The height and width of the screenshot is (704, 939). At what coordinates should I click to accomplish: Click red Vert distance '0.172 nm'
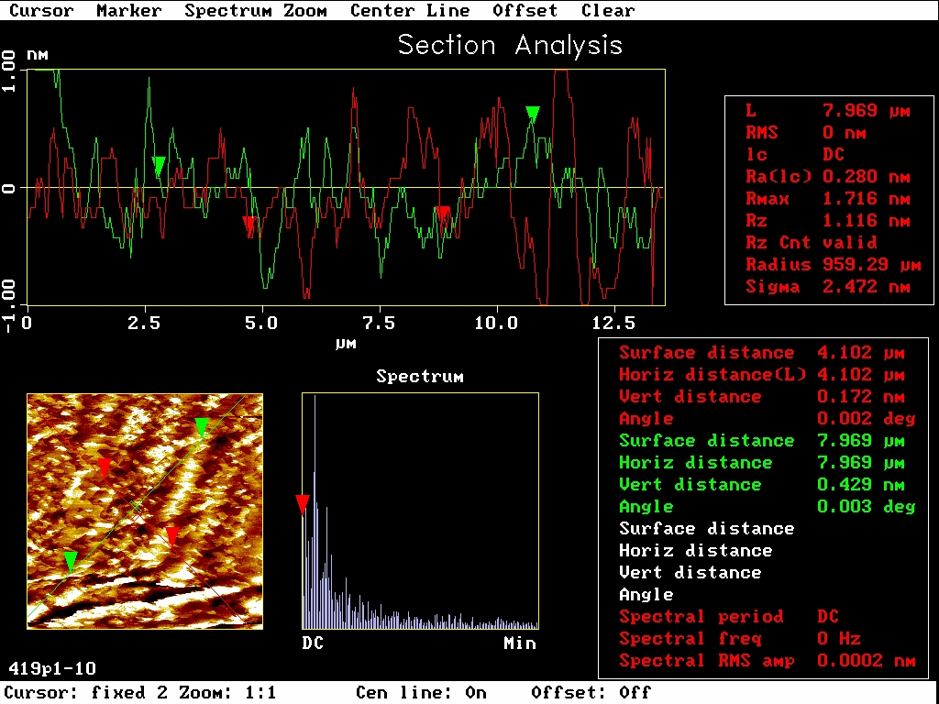click(x=861, y=396)
